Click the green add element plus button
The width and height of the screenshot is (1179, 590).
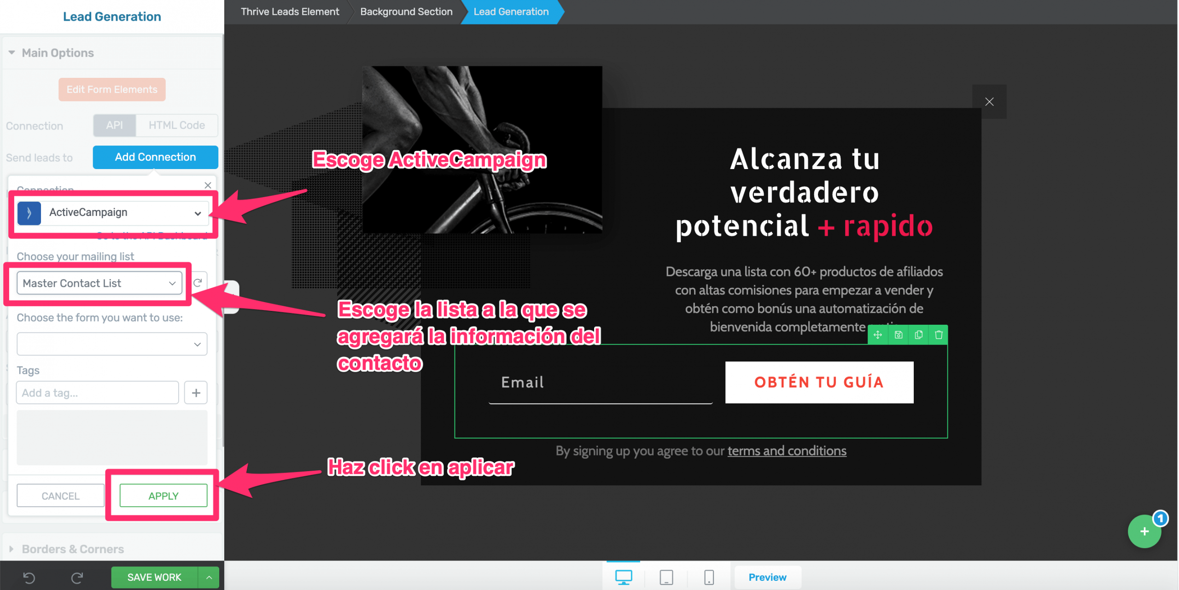point(1144,532)
